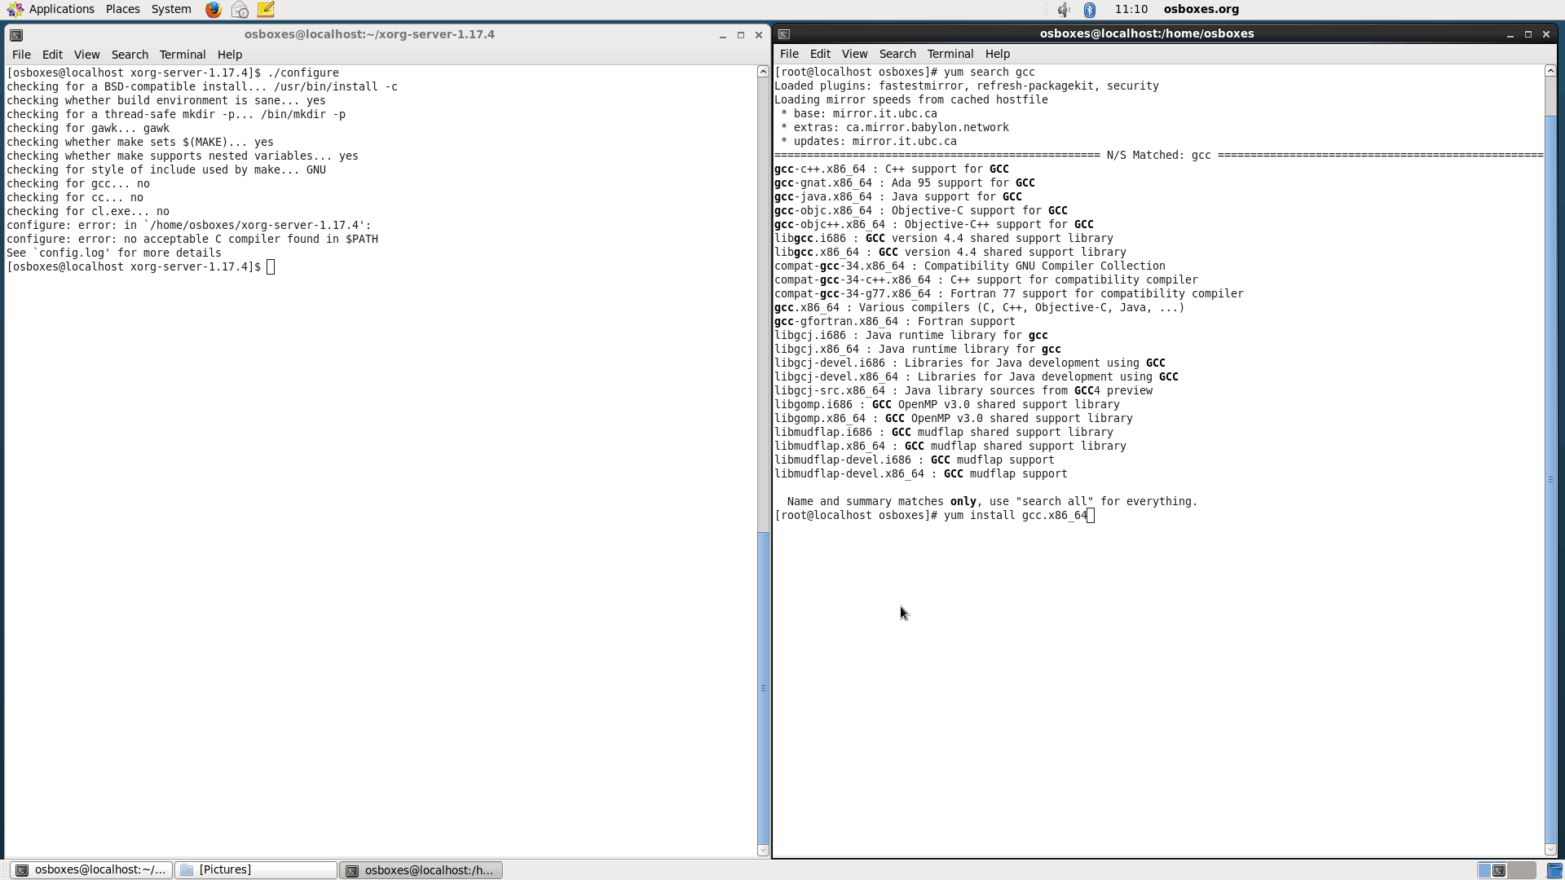Select osboxes@localhost:~/... taskbar button
Viewport: 1565px width, 880px height.
(x=91, y=870)
